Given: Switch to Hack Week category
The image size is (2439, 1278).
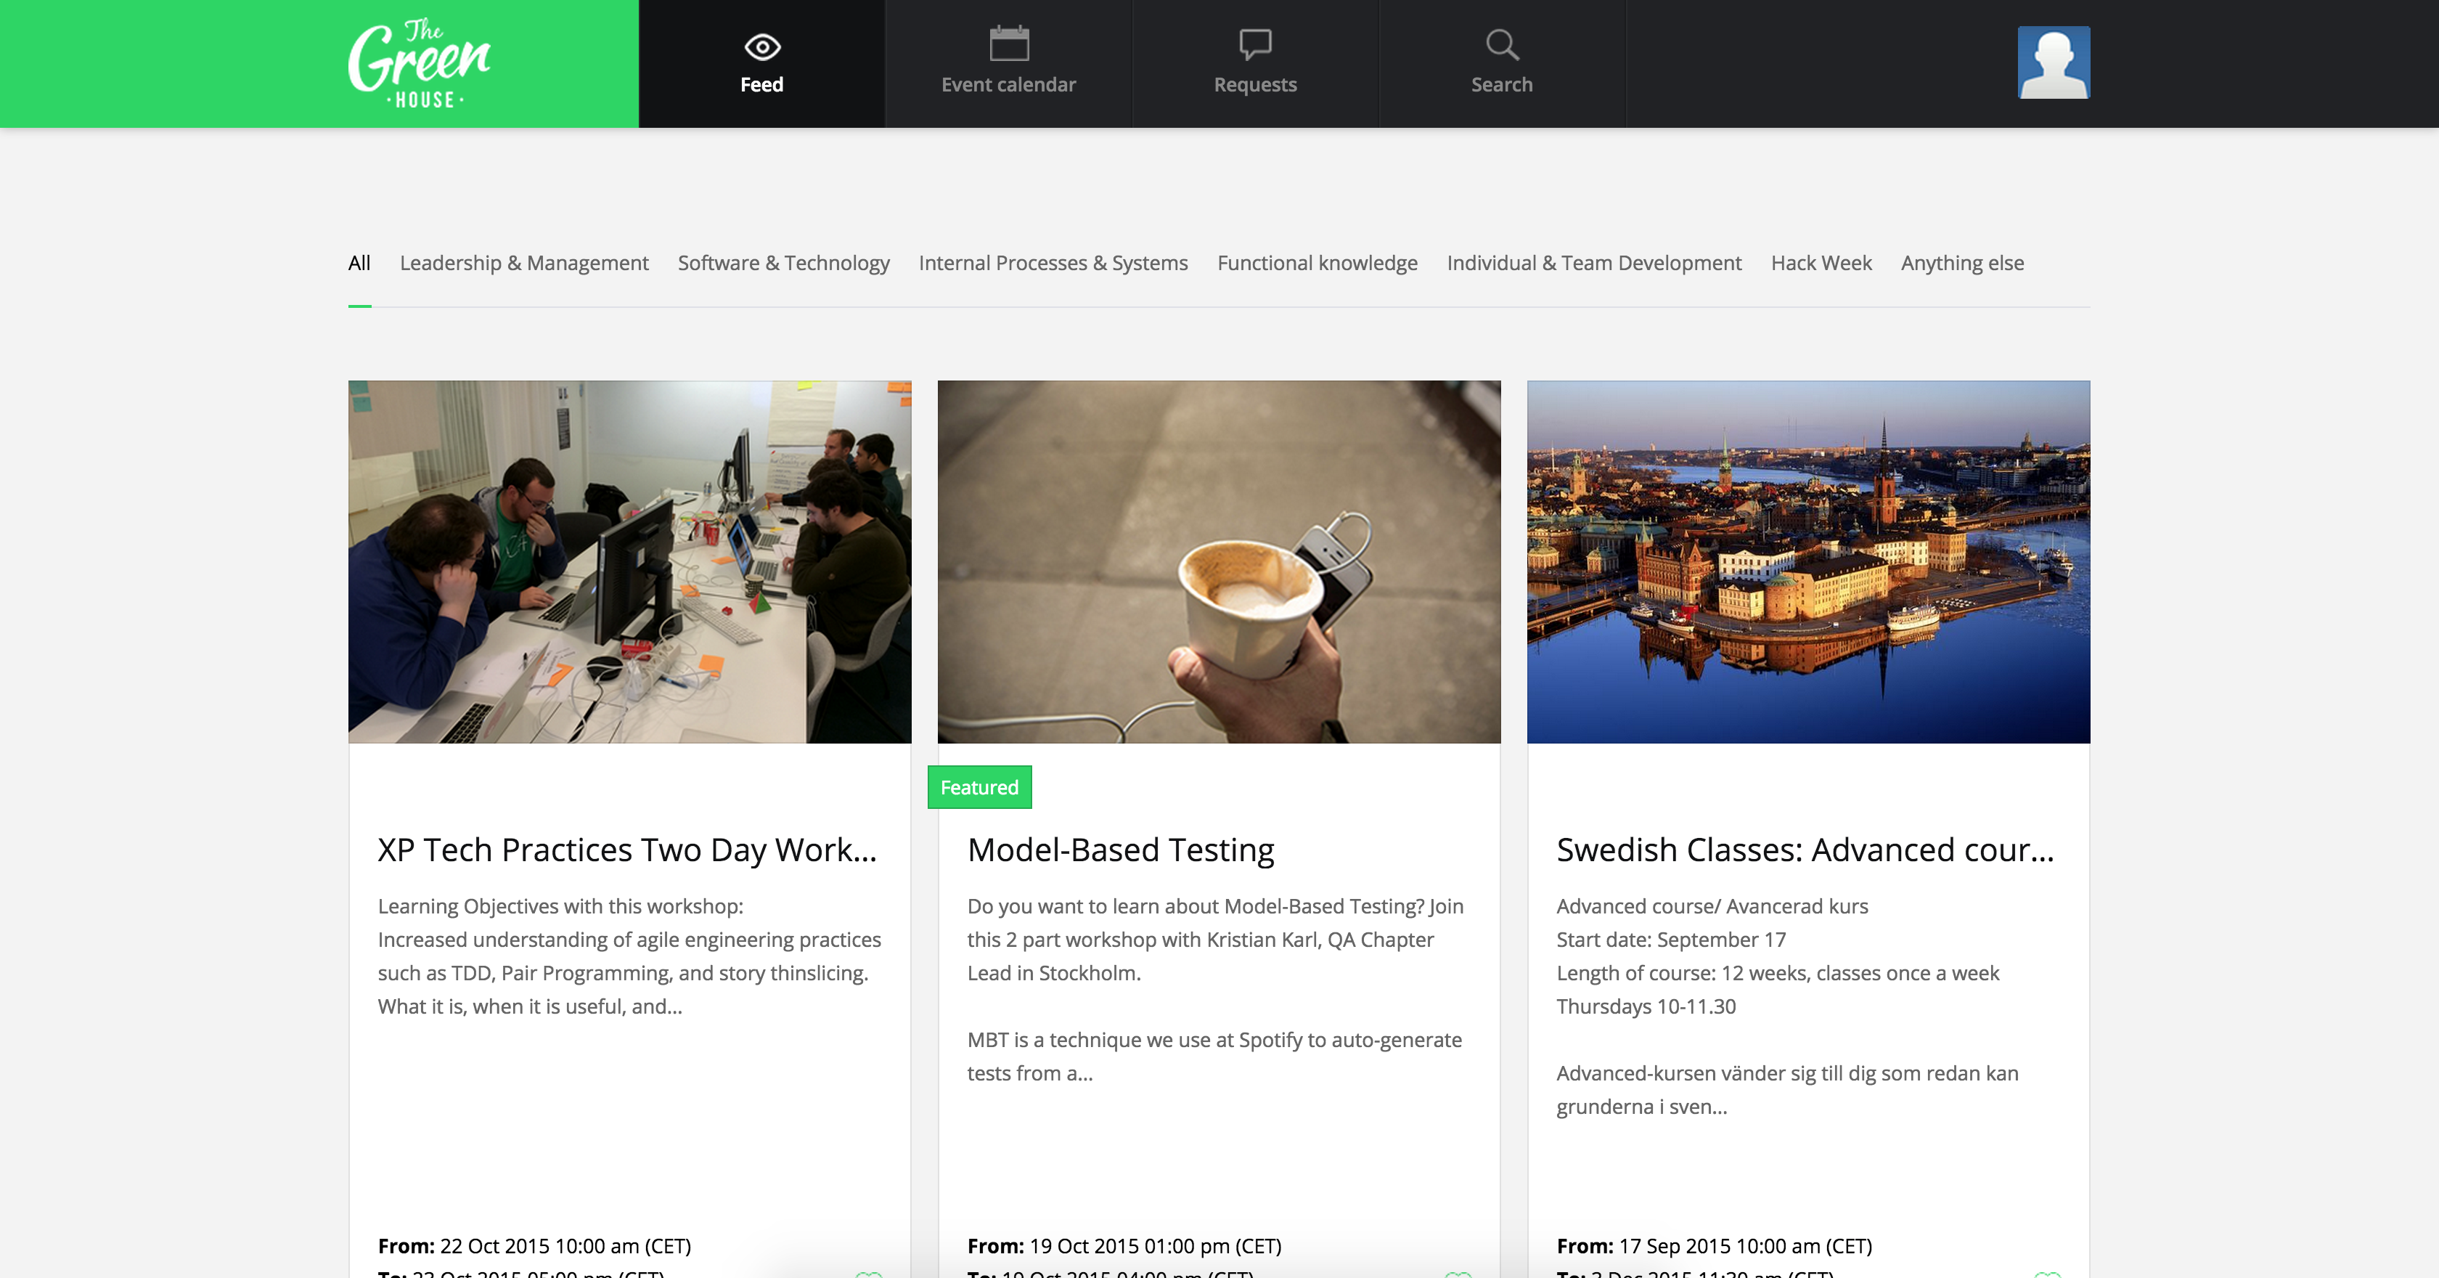Looking at the screenshot, I should pos(1821,264).
